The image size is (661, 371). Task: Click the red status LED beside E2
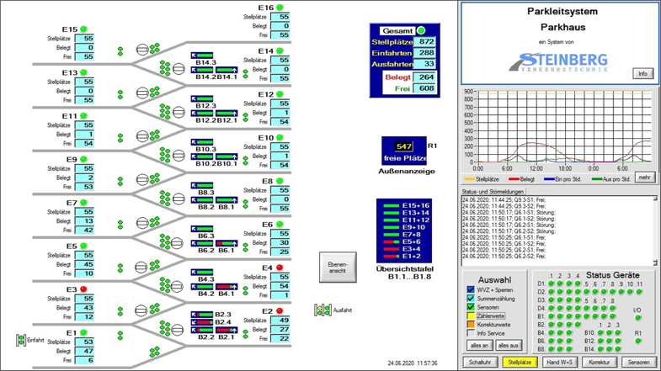point(280,310)
